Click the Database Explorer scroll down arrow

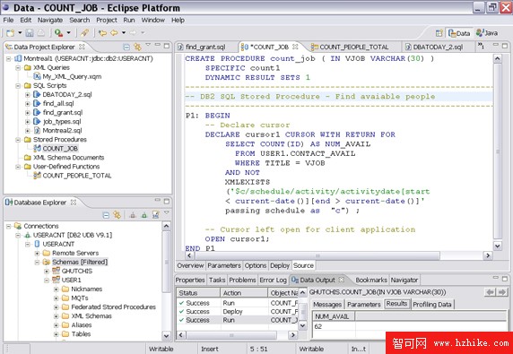pyautogui.click(x=166, y=336)
